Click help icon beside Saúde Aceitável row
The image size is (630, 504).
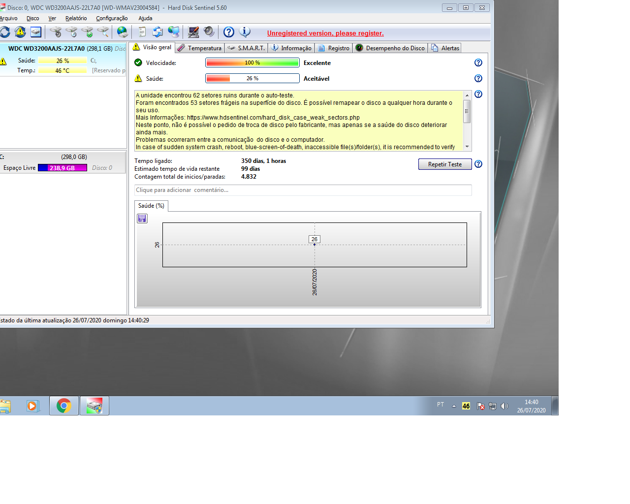(478, 78)
